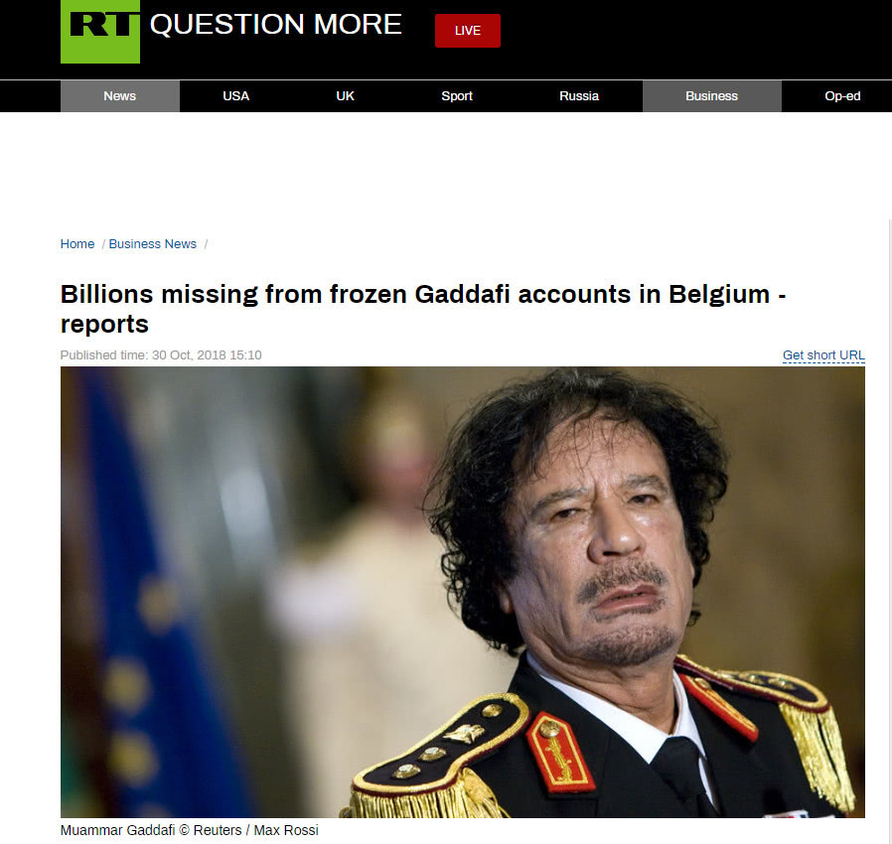Click the green RT logo
892x844 pixels.
click(x=100, y=32)
